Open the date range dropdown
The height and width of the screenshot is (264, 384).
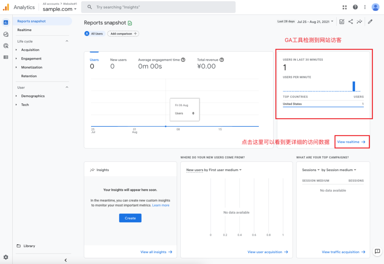315,22
